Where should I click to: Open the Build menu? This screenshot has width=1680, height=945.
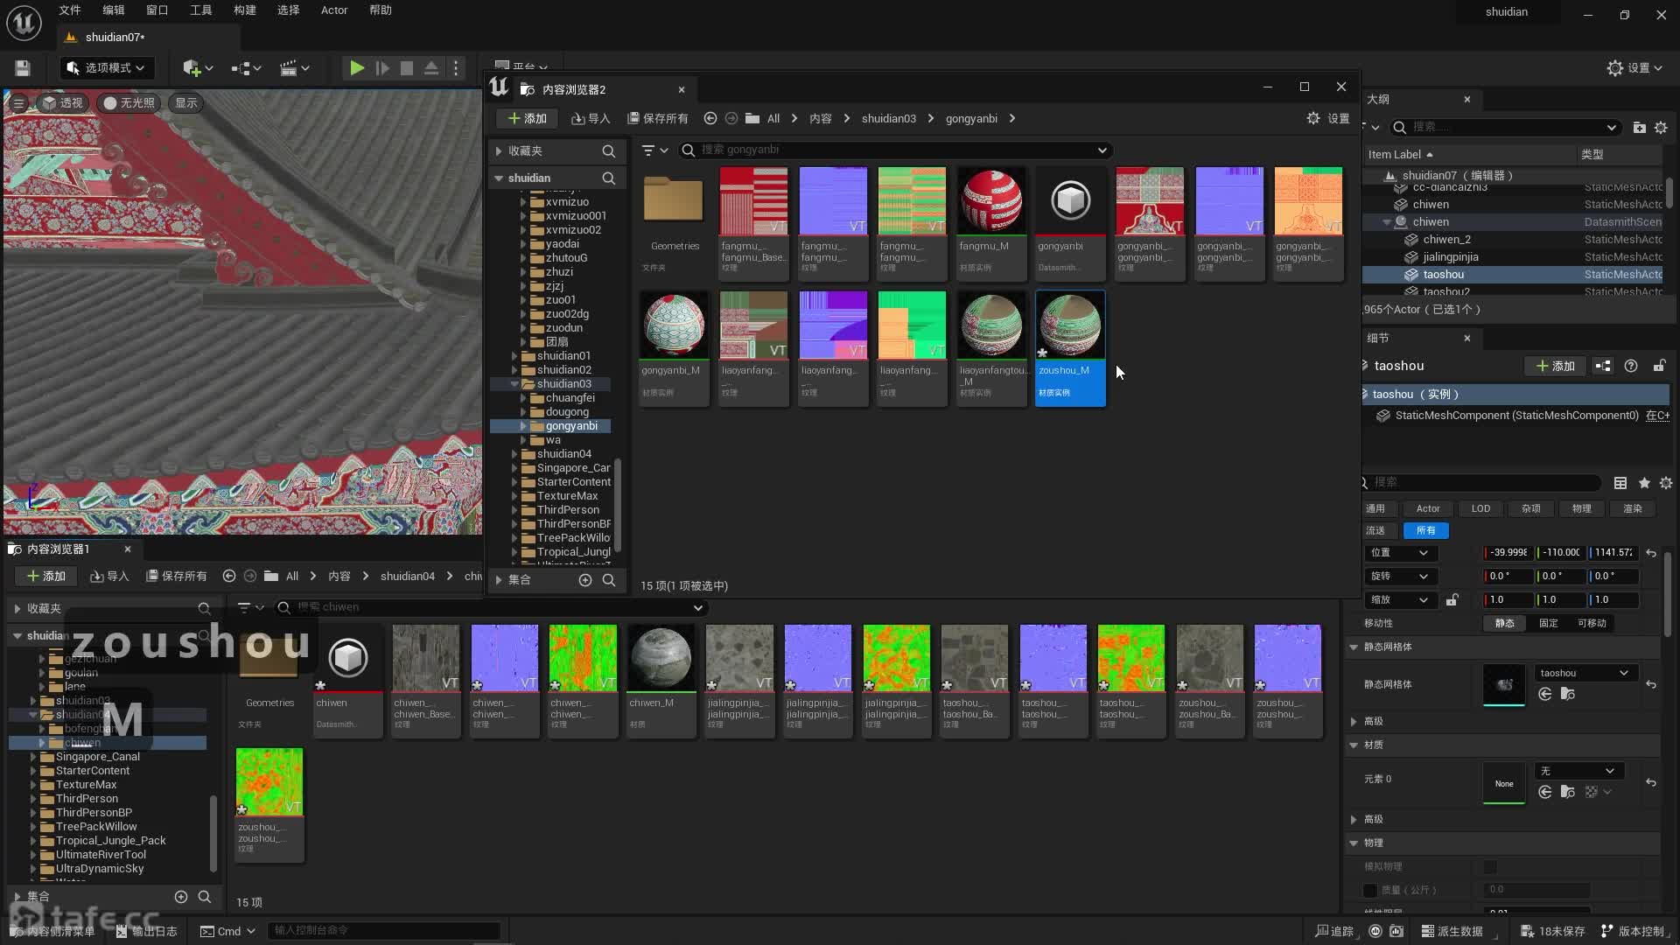pos(245,10)
